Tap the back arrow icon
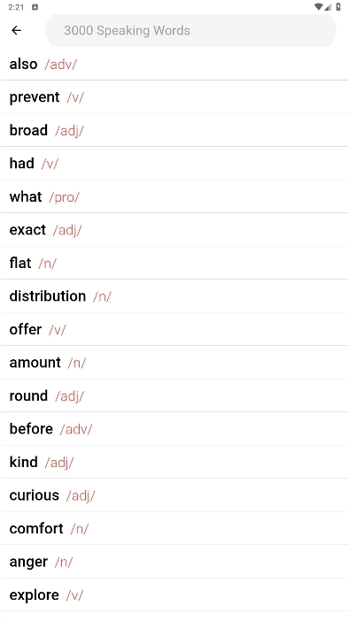The image size is (349, 621). [16, 30]
